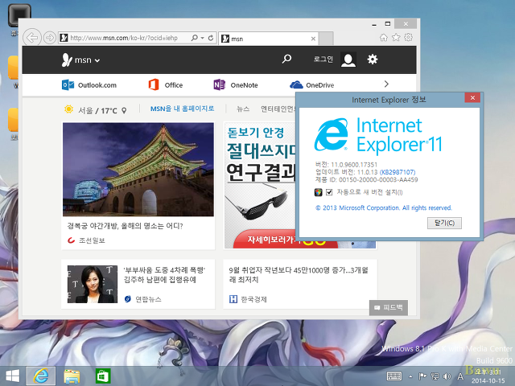Click msn page search magnifier icon
This screenshot has width=515, height=386.
tap(286, 59)
